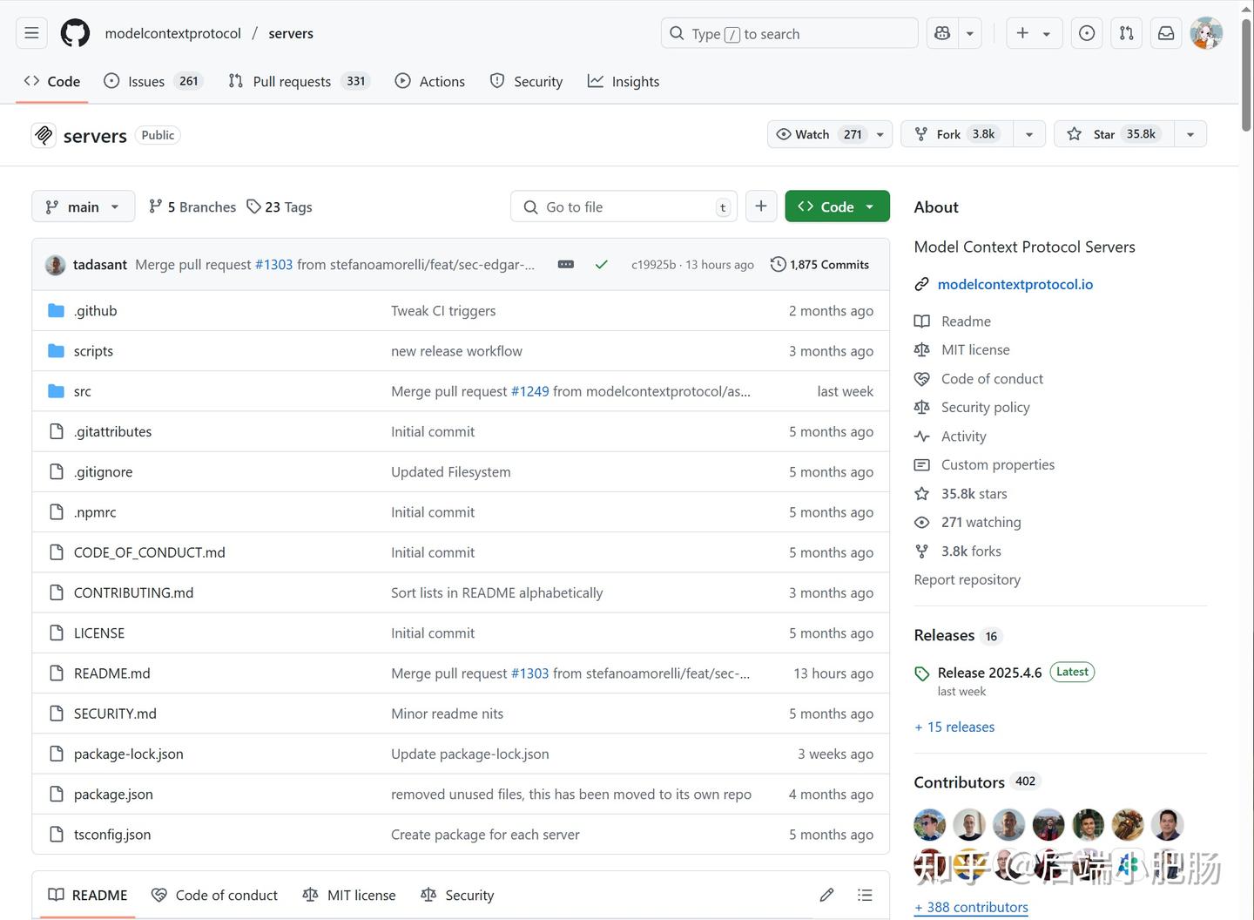Open the Pull requests tab
The width and height of the screenshot is (1254, 920).
299,81
